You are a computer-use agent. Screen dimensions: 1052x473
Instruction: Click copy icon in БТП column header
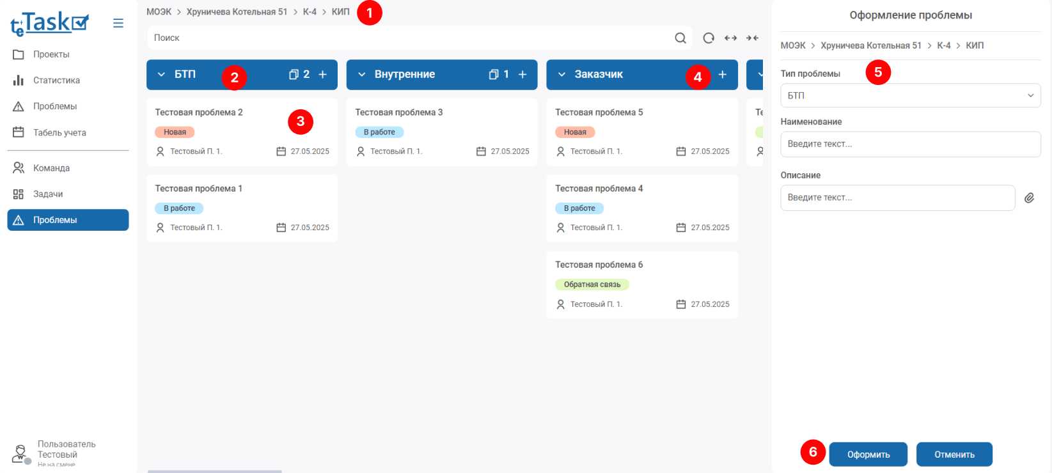pos(294,75)
